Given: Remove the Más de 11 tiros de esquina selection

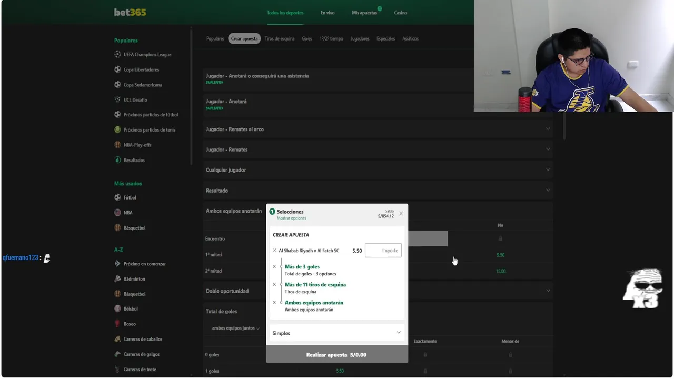Looking at the screenshot, I should point(274,285).
